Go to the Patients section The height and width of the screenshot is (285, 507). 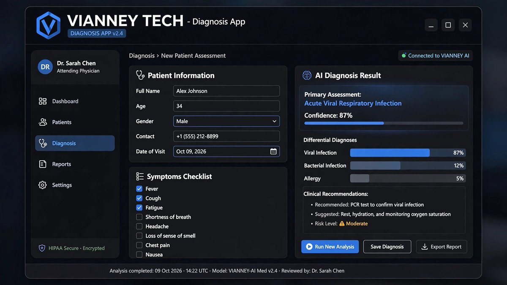pos(75,122)
